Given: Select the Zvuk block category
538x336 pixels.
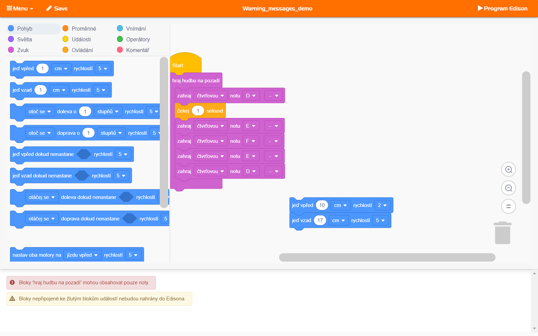Looking at the screenshot, I should pos(19,50).
